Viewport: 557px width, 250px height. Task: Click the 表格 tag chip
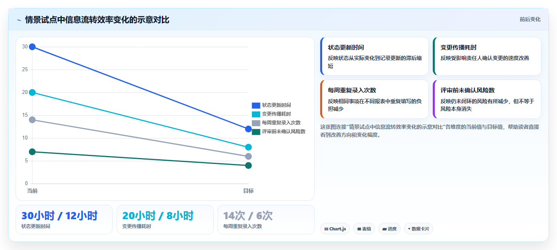[364, 229]
